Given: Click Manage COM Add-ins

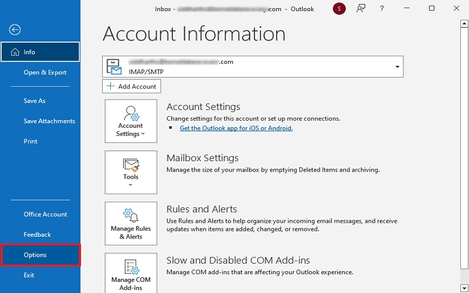Looking at the screenshot, I should tap(131, 274).
